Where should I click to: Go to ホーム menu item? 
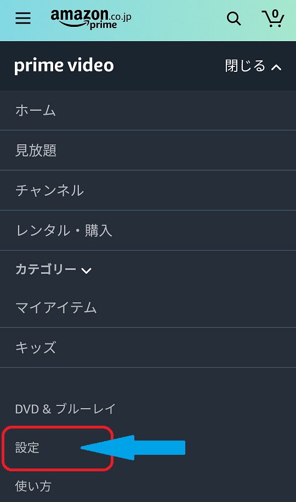pos(148,110)
